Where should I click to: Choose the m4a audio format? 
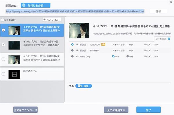(x=113, y=56)
